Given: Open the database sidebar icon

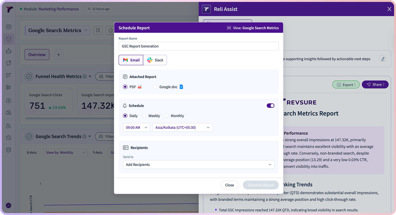Looking at the screenshot, I should pos(9,150).
